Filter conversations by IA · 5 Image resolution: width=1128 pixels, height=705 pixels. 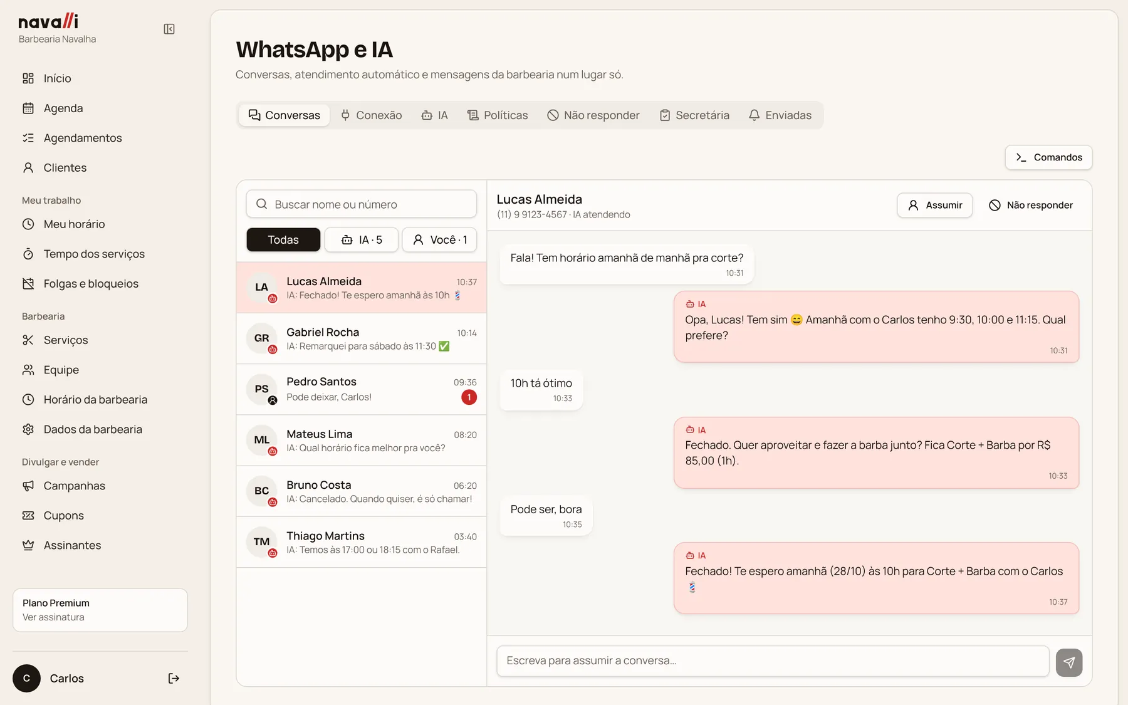362,240
